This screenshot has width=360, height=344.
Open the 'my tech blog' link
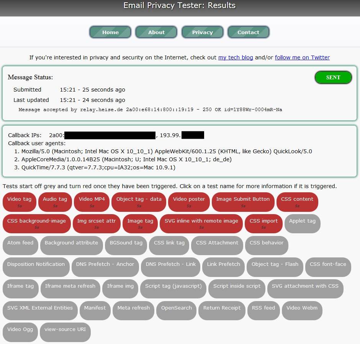(x=236, y=57)
